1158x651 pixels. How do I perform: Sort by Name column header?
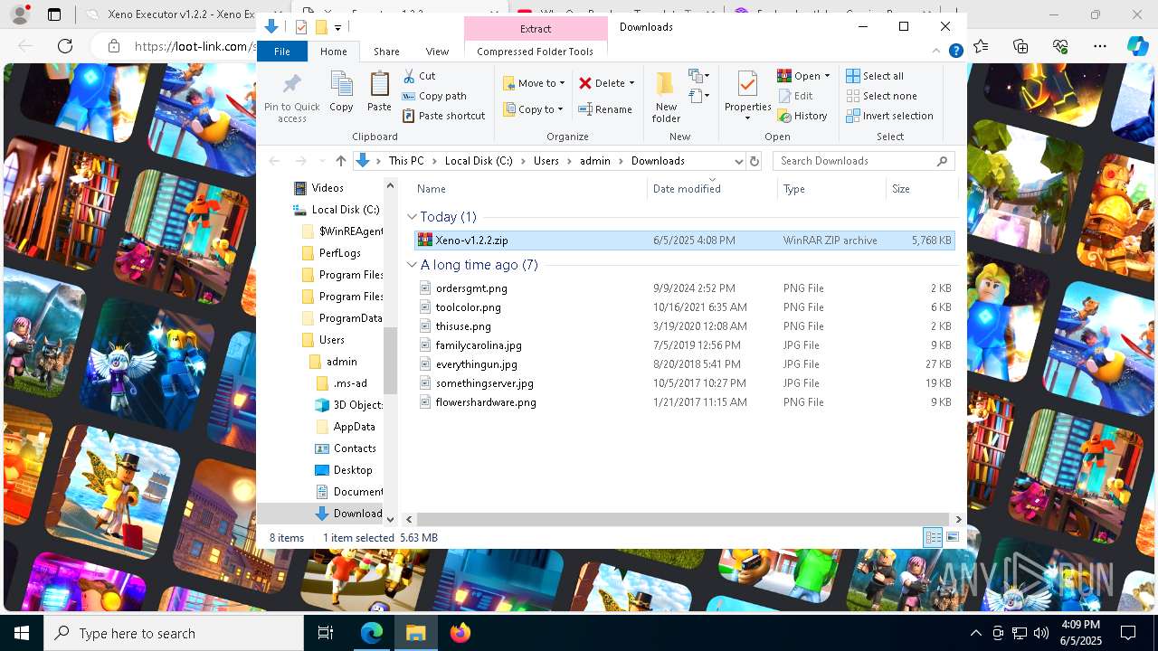pyautogui.click(x=529, y=189)
